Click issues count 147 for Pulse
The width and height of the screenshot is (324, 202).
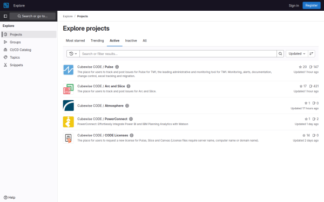[314, 67]
